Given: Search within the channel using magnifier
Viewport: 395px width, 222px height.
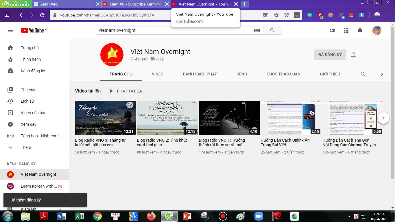Looking at the screenshot, I should tap(363, 74).
